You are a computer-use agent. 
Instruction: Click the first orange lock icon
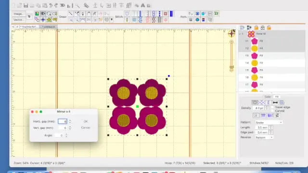click(256, 28)
